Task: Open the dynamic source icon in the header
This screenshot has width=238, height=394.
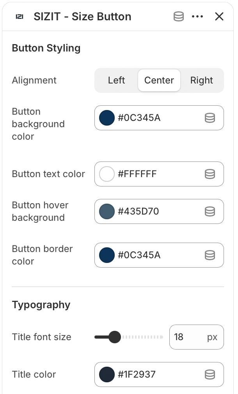Action: coord(179,17)
